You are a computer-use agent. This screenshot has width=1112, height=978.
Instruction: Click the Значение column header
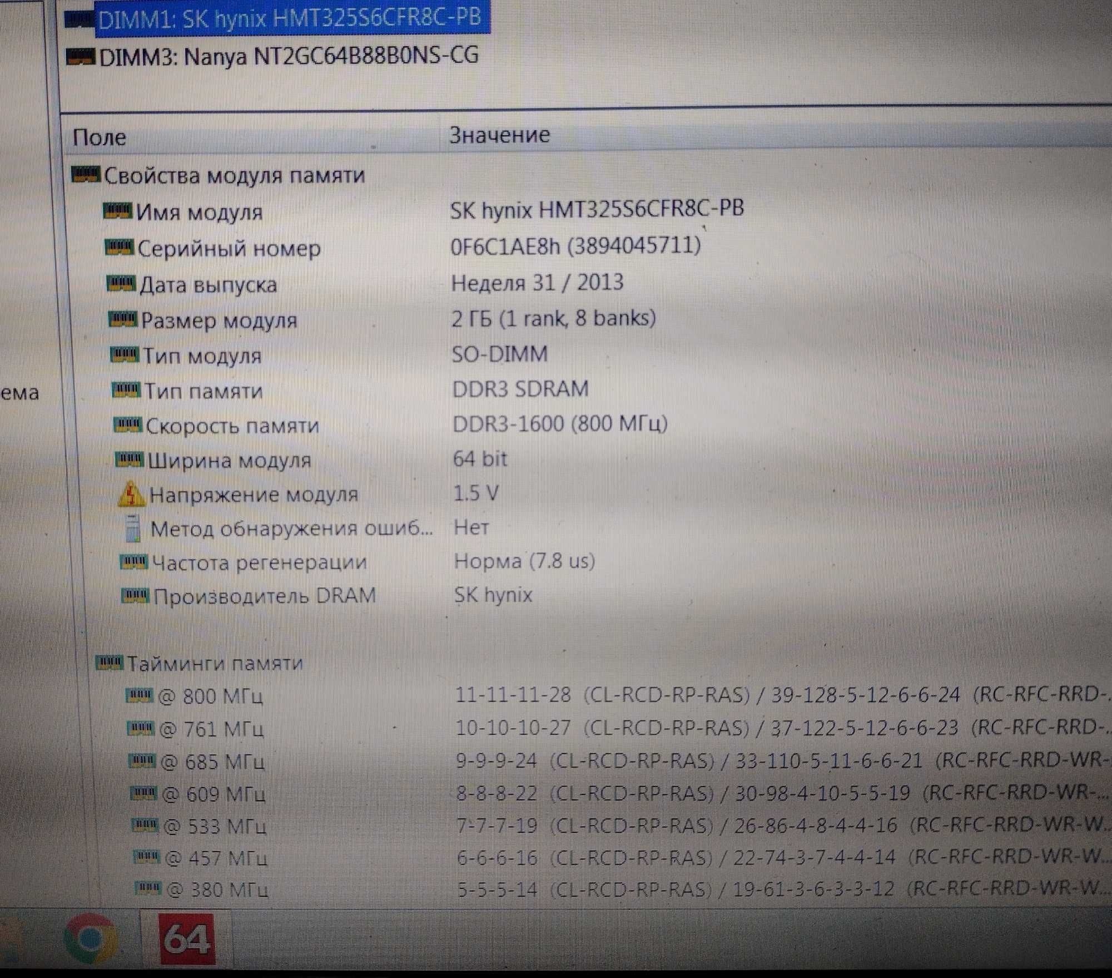(500, 135)
